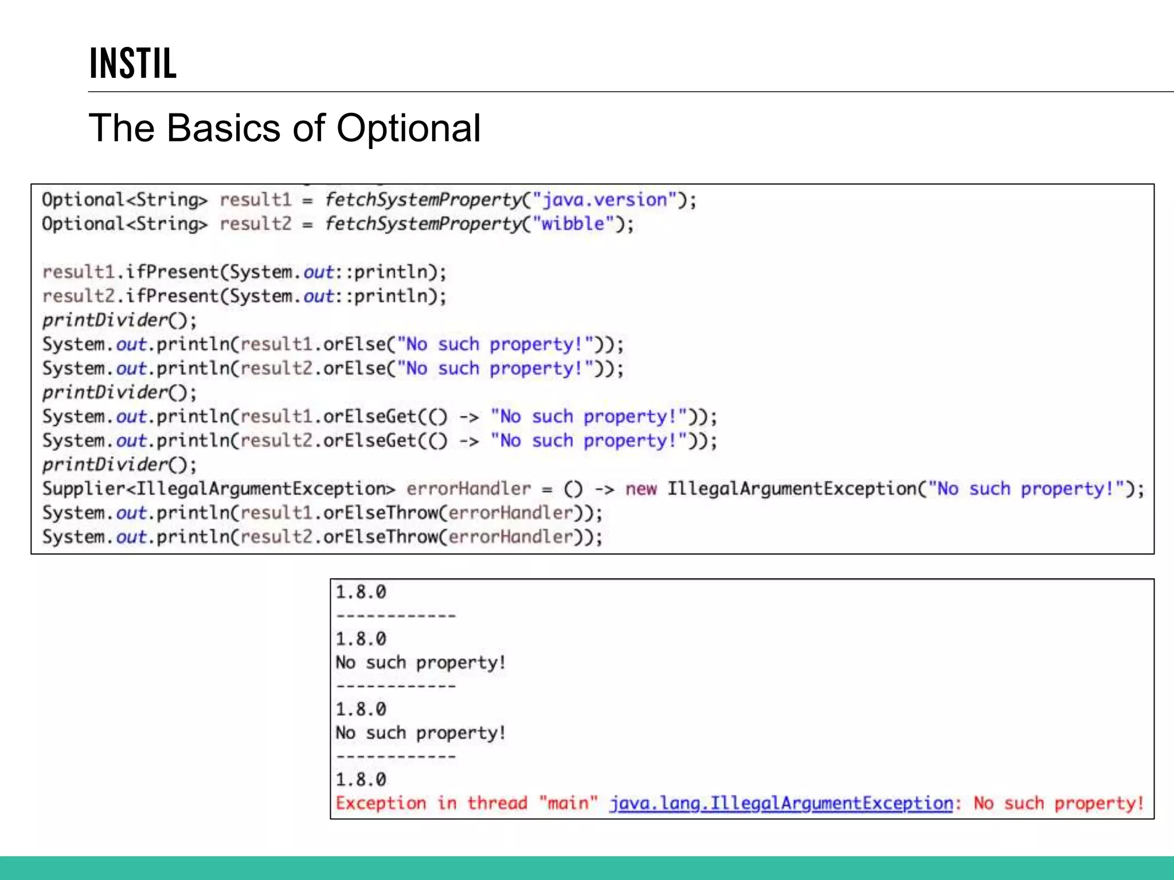The height and width of the screenshot is (880, 1174).
Task: Click the code line assigning result1
Action: (x=369, y=200)
